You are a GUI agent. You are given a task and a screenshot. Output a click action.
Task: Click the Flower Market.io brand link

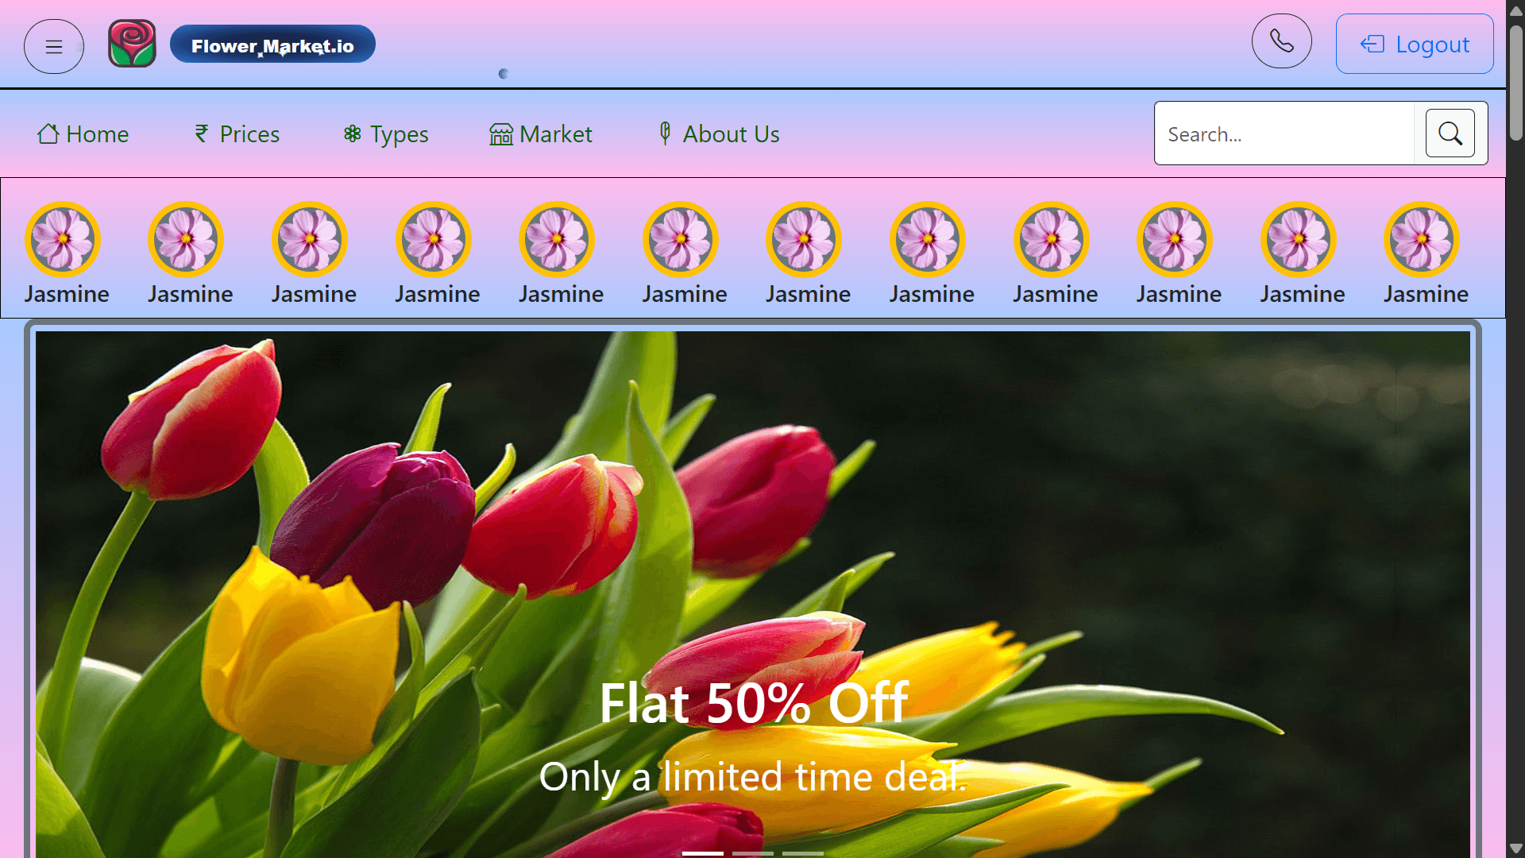coord(272,45)
